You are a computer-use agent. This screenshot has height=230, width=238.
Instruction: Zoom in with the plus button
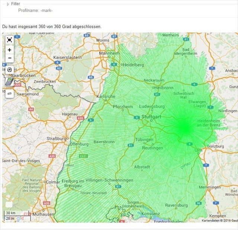(x=10, y=50)
